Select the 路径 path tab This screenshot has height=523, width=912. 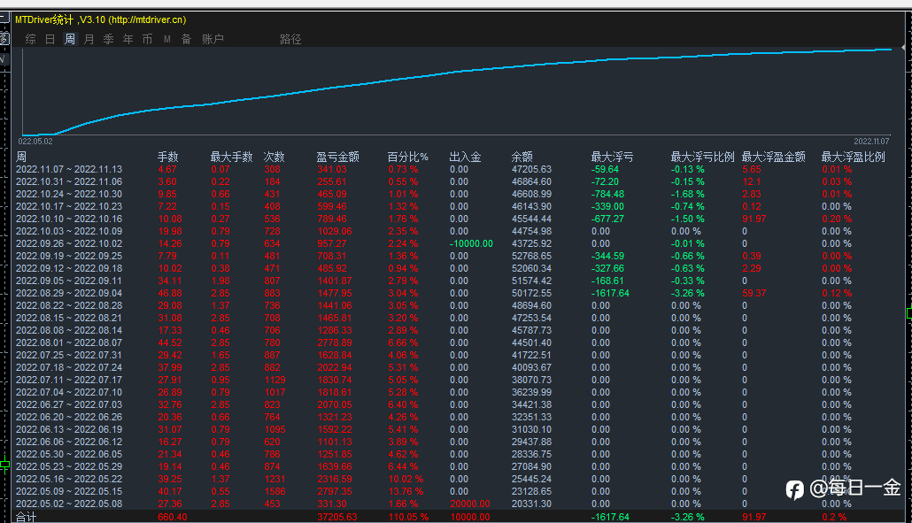click(290, 39)
